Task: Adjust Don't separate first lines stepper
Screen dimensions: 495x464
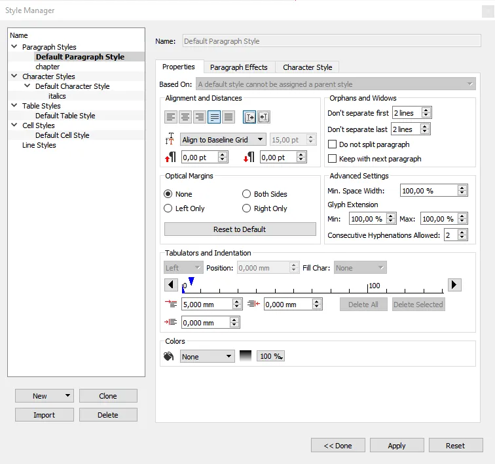Action: (x=426, y=112)
